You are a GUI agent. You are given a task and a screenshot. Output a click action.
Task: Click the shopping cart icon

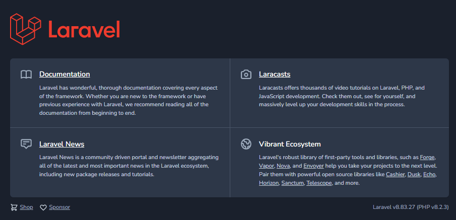click(x=14, y=207)
